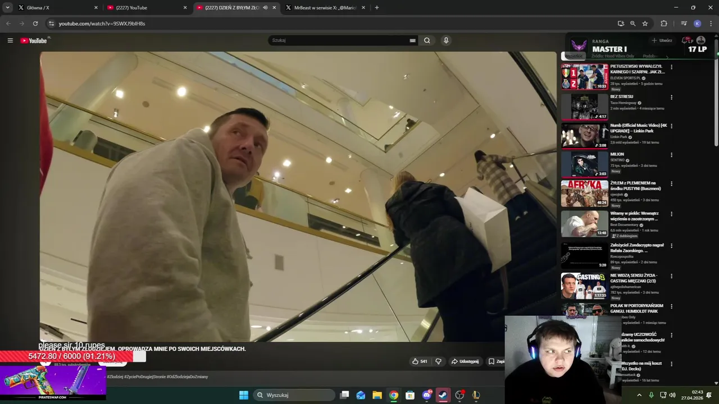Open Google Chrome taskbar icon
The height and width of the screenshot is (404, 719).
pos(394,395)
